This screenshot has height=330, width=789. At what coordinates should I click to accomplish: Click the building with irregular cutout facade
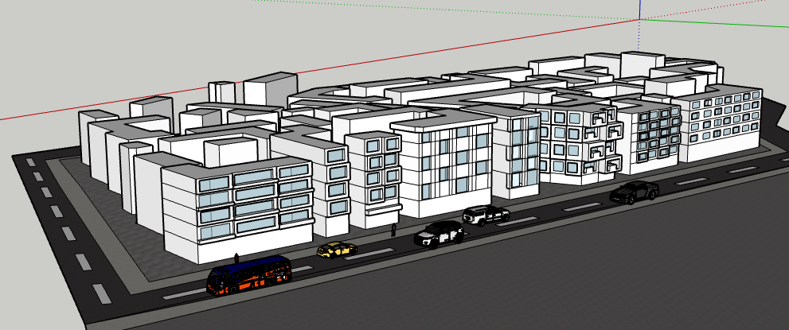(x=580, y=142)
